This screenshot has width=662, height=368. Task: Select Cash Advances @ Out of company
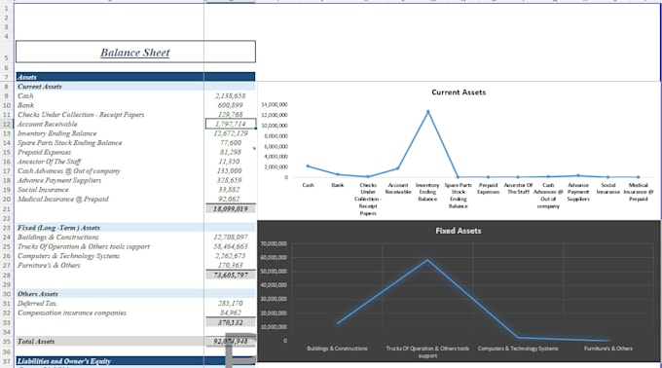point(69,171)
